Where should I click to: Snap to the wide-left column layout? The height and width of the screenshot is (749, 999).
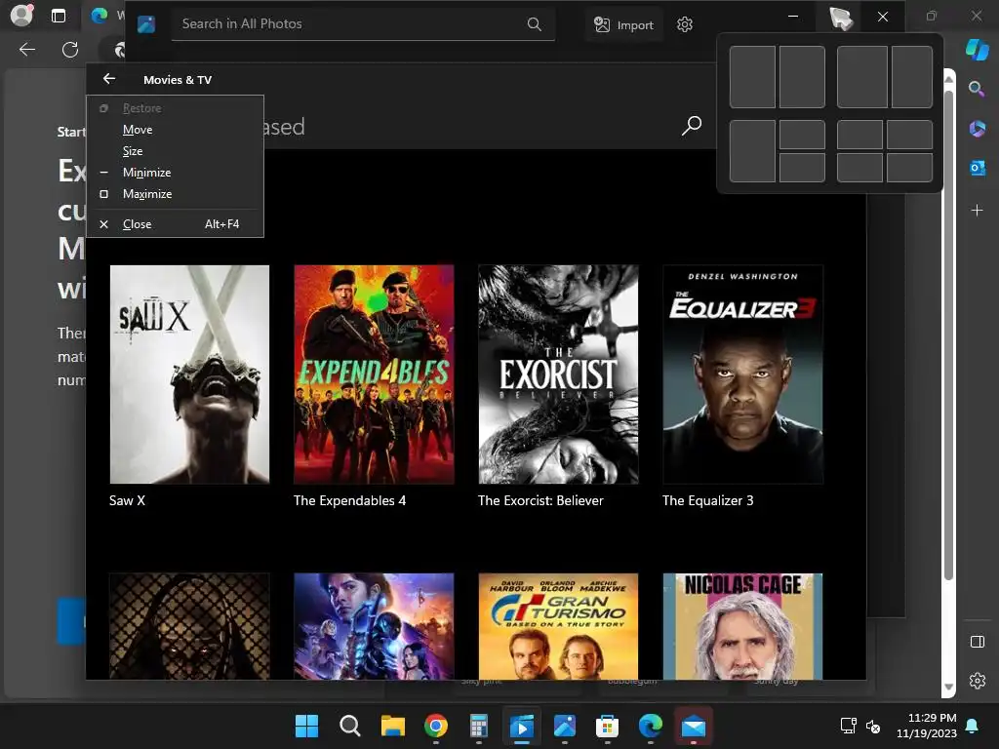pyautogui.click(x=862, y=76)
